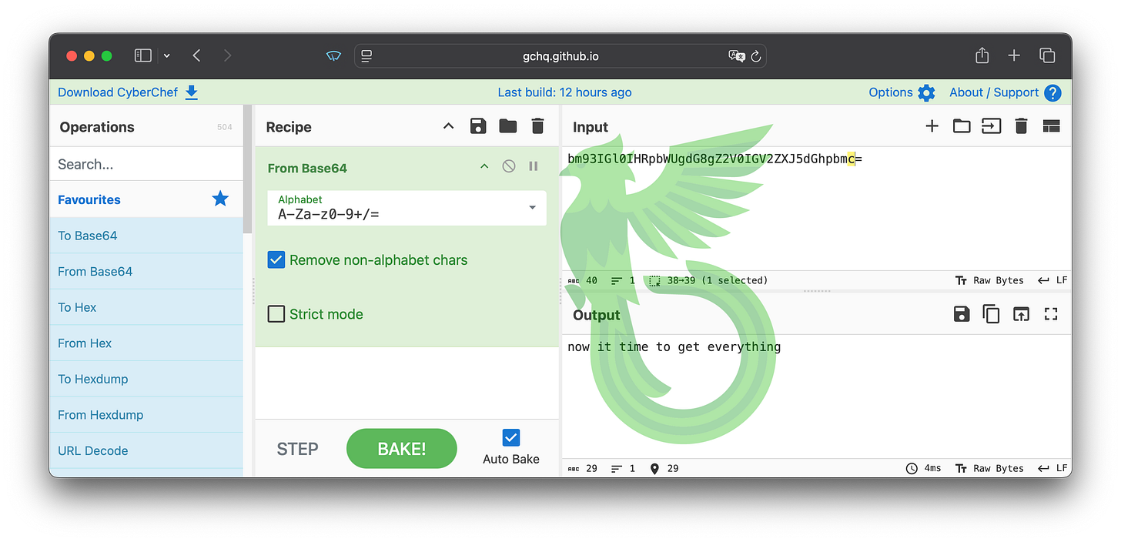Enable Strict mode checkbox

click(x=276, y=314)
